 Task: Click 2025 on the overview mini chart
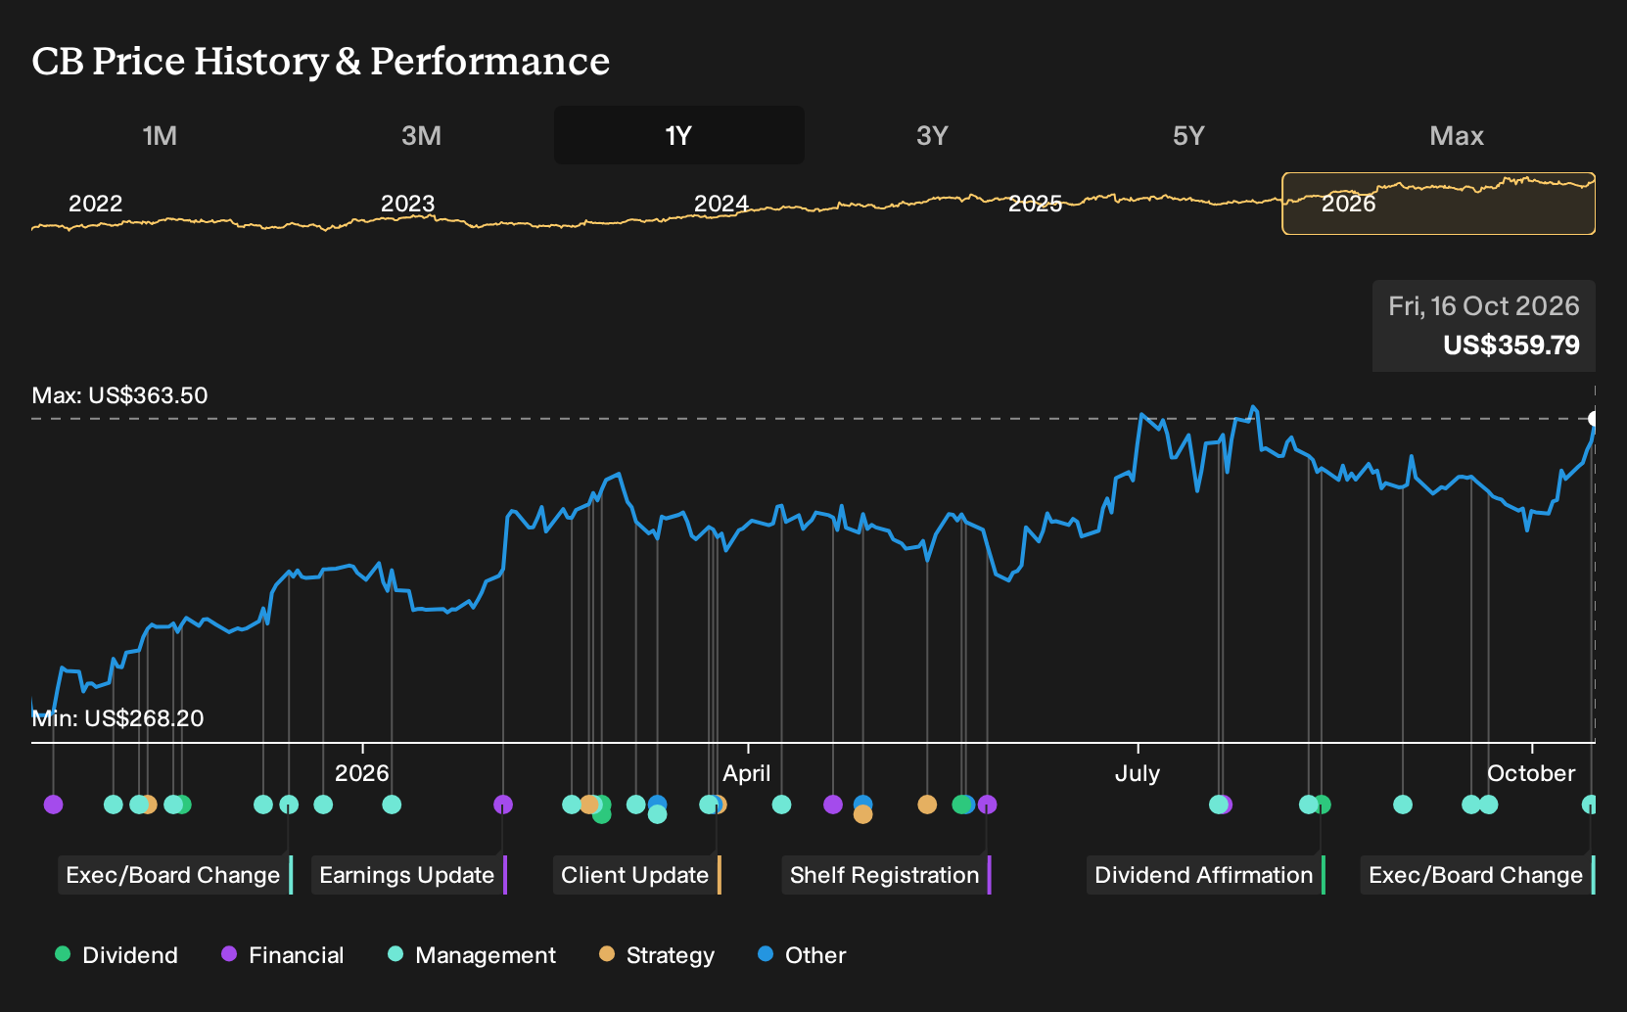point(1036,204)
